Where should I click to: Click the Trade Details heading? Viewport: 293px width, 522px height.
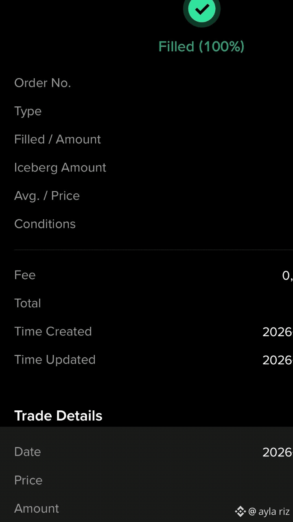point(58,416)
